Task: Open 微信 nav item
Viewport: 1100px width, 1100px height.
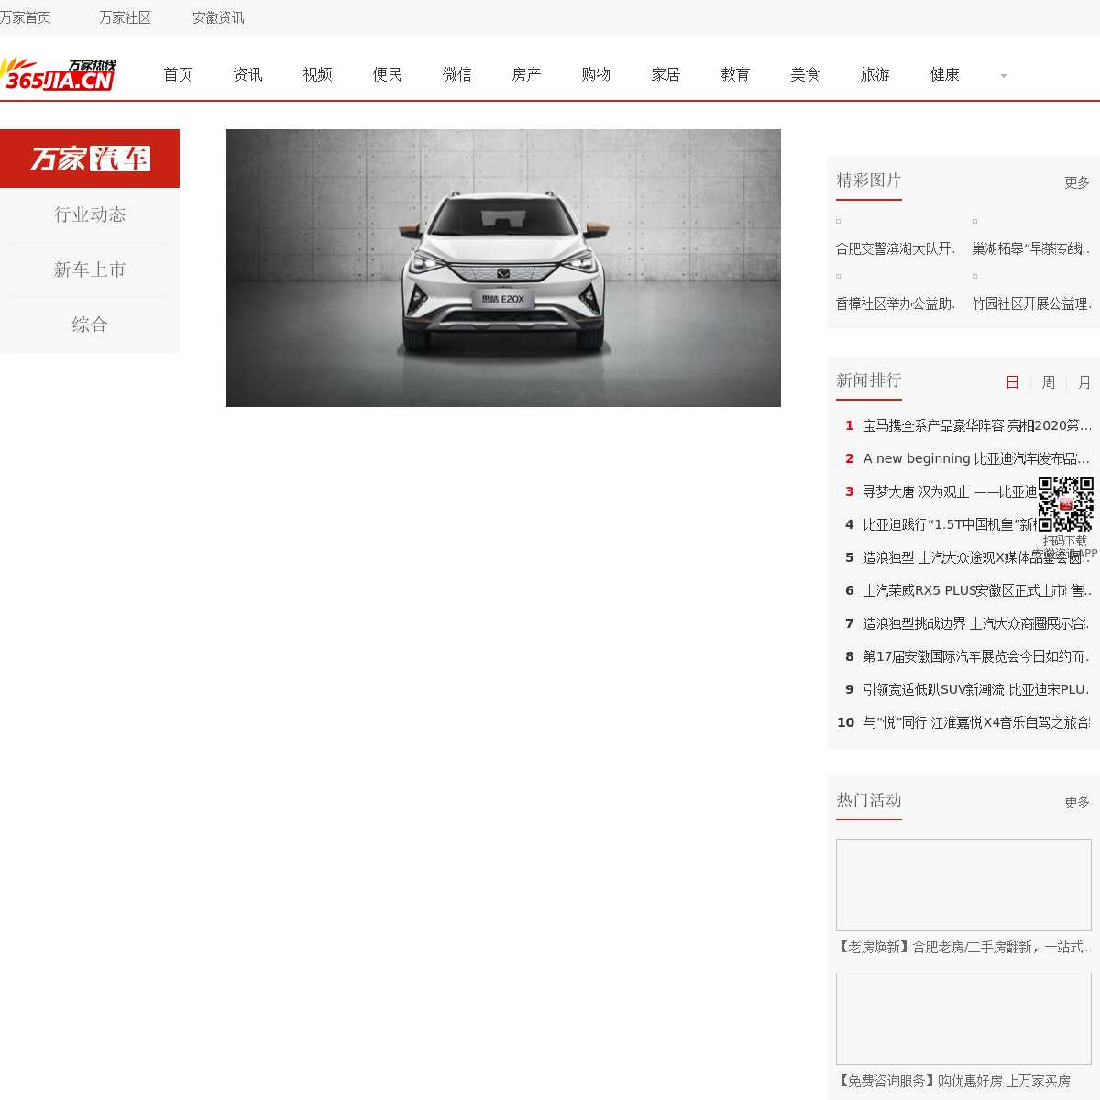Action: 456,74
